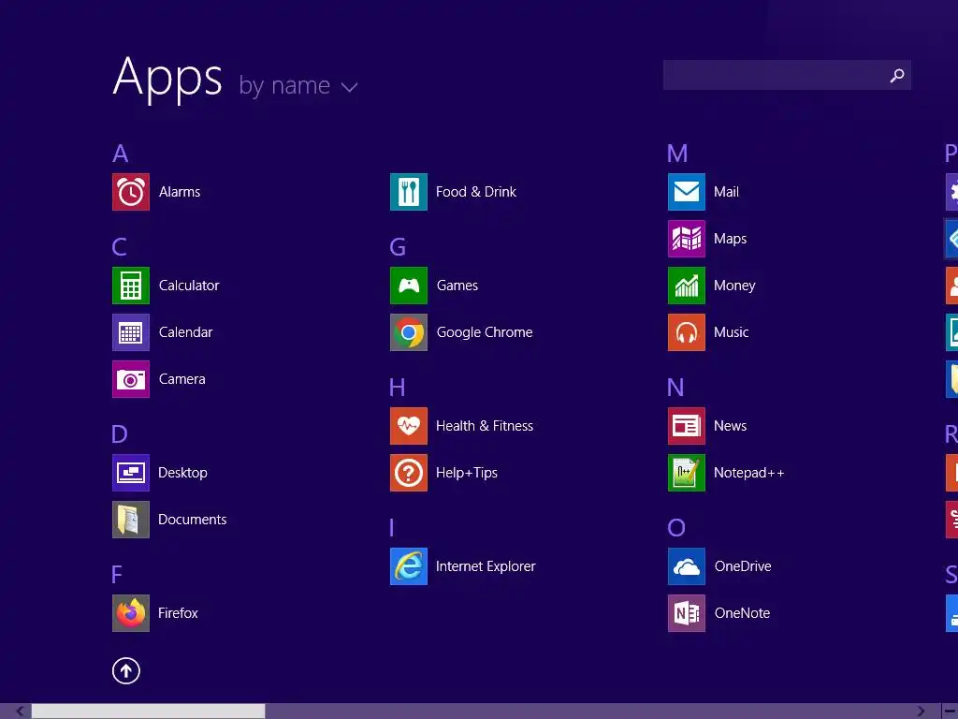Click the horizontal scrollbar thumb
The image size is (958, 719).
point(149,712)
